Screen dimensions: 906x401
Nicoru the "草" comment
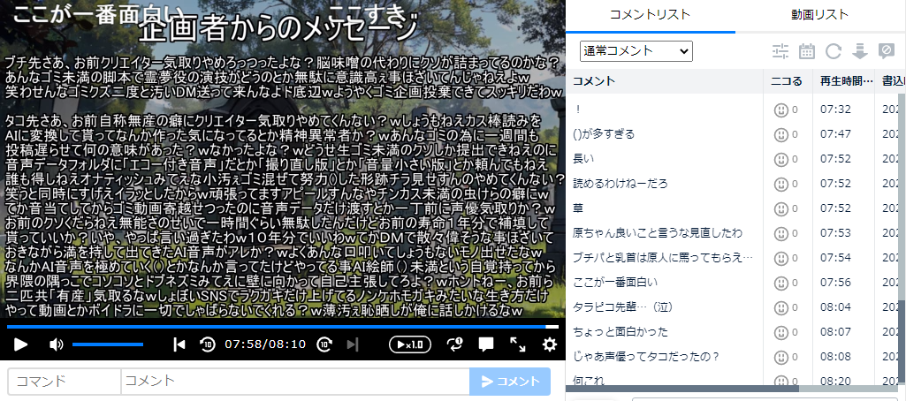click(781, 208)
